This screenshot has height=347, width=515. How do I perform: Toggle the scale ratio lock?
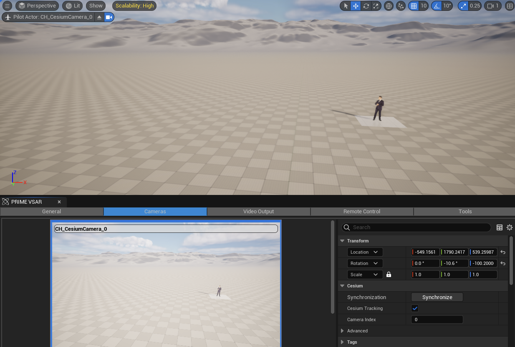coord(389,275)
